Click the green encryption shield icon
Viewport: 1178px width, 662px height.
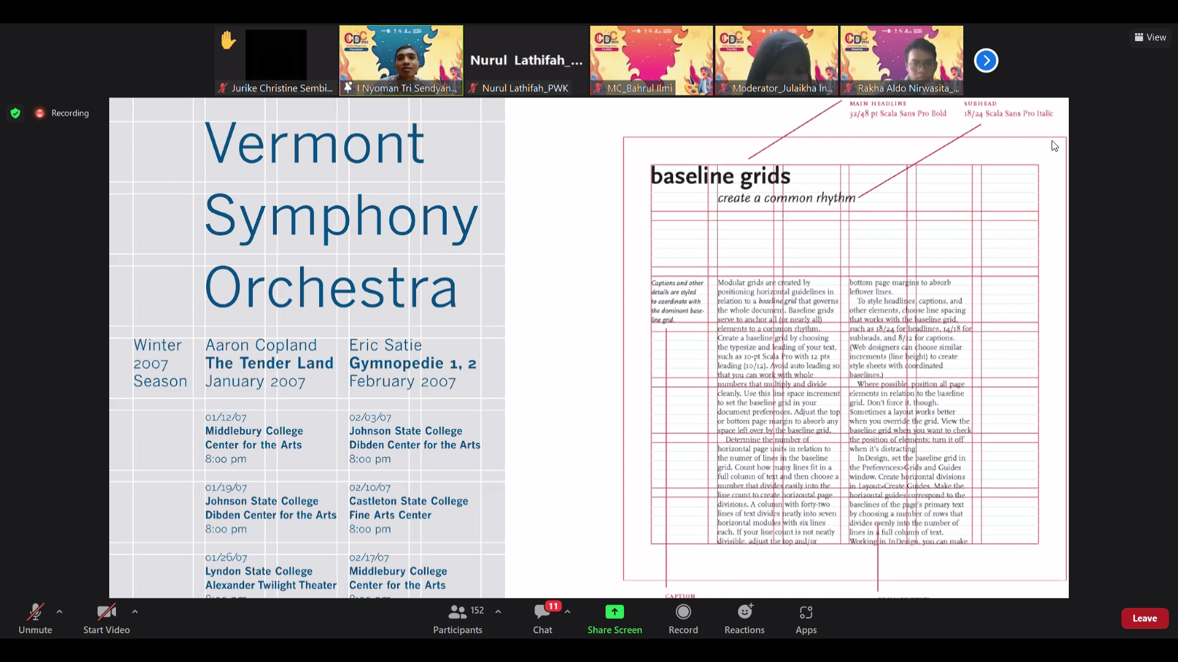(15, 113)
